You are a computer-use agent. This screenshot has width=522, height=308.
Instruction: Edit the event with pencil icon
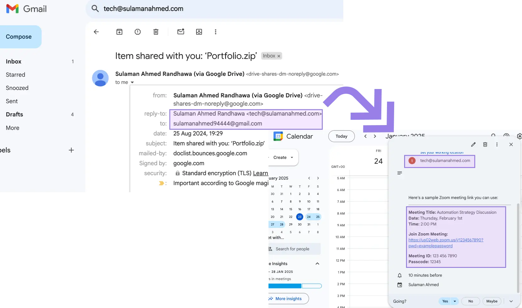[x=473, y=144]
